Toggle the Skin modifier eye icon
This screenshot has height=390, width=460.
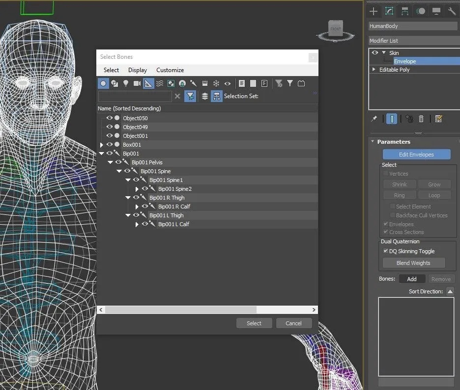375,52
